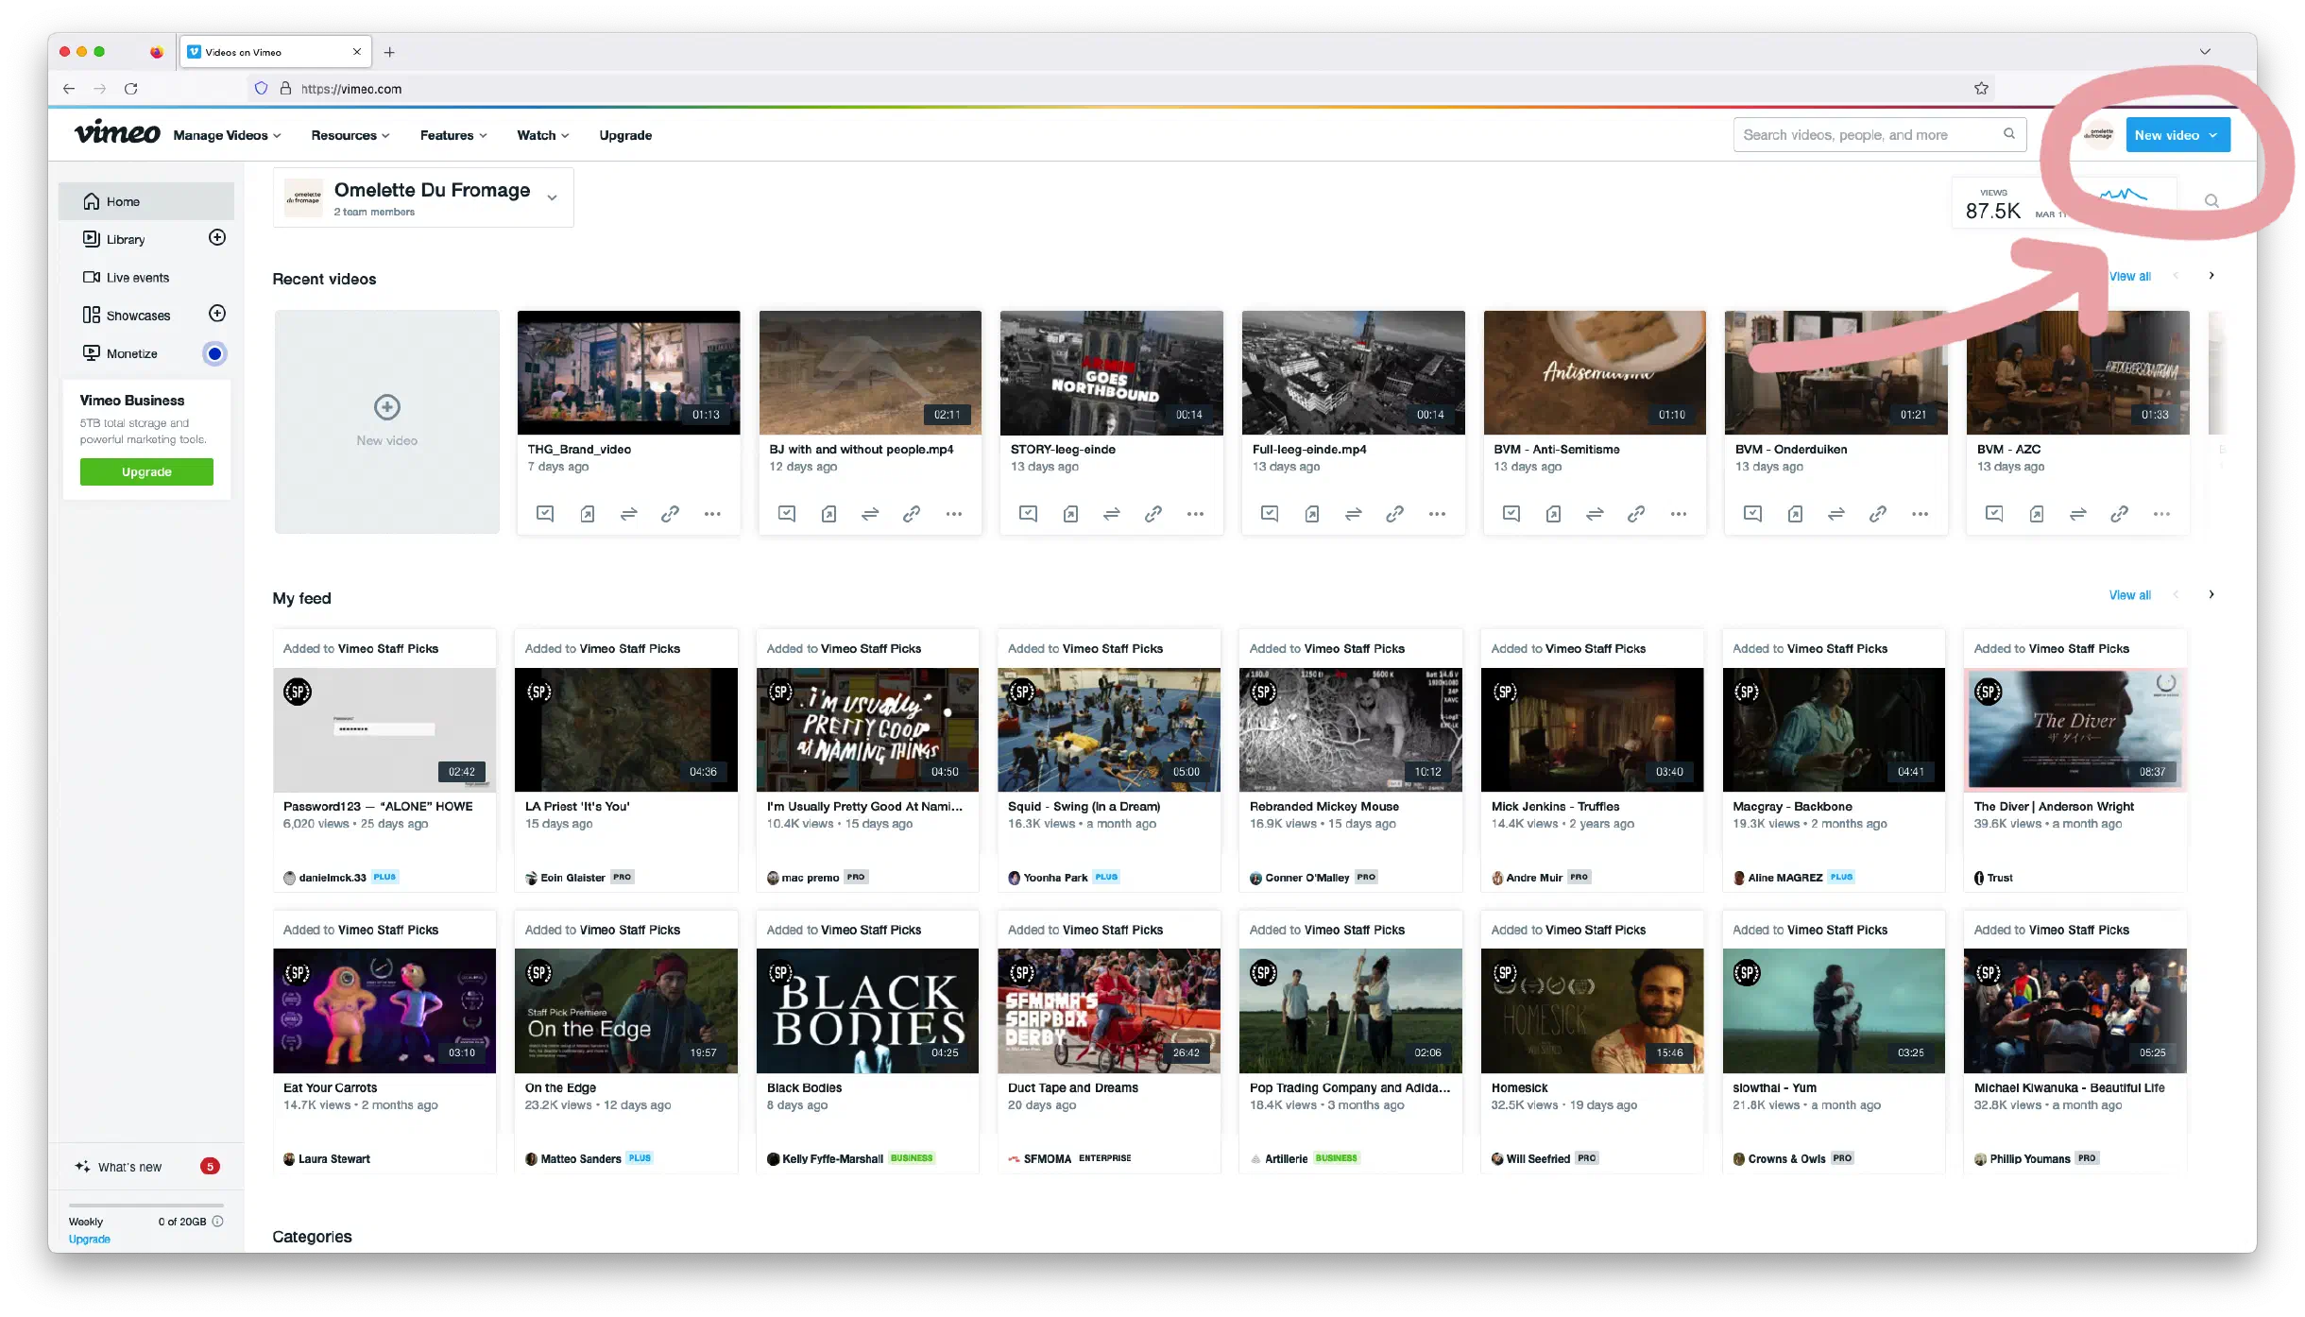Click Squid - Swing (In a Dream) title

pos(1084,807)
